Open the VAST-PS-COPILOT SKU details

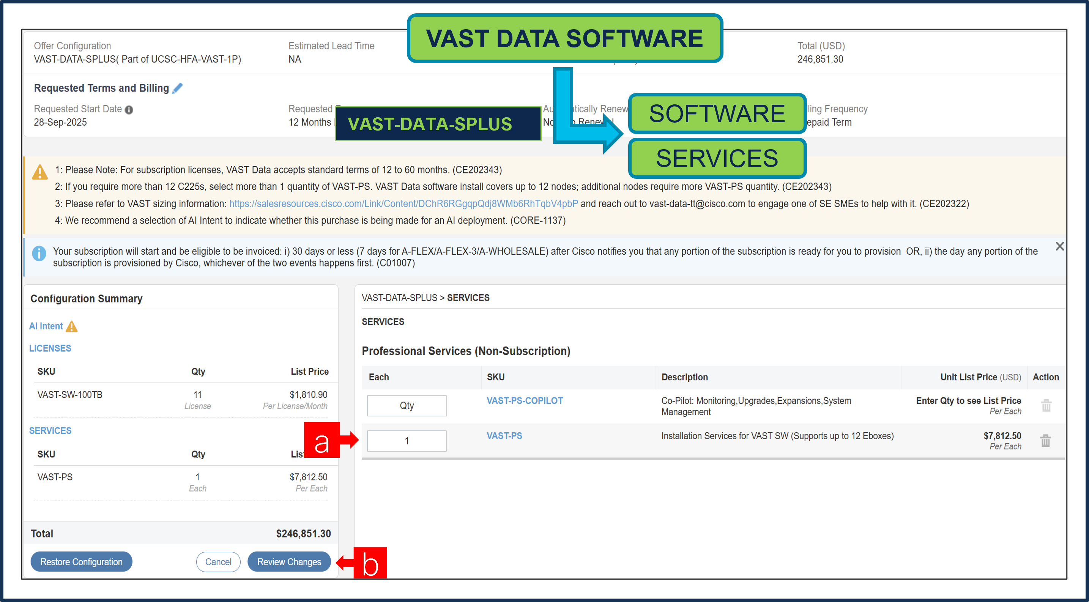[x=524, y=400]
